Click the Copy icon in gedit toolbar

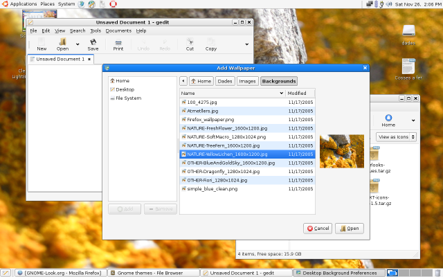(x=210, y=42)
